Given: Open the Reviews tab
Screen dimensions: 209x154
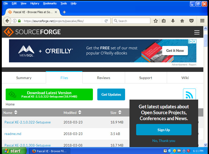Looking at the screenshot, I should (x=103, y=78).
